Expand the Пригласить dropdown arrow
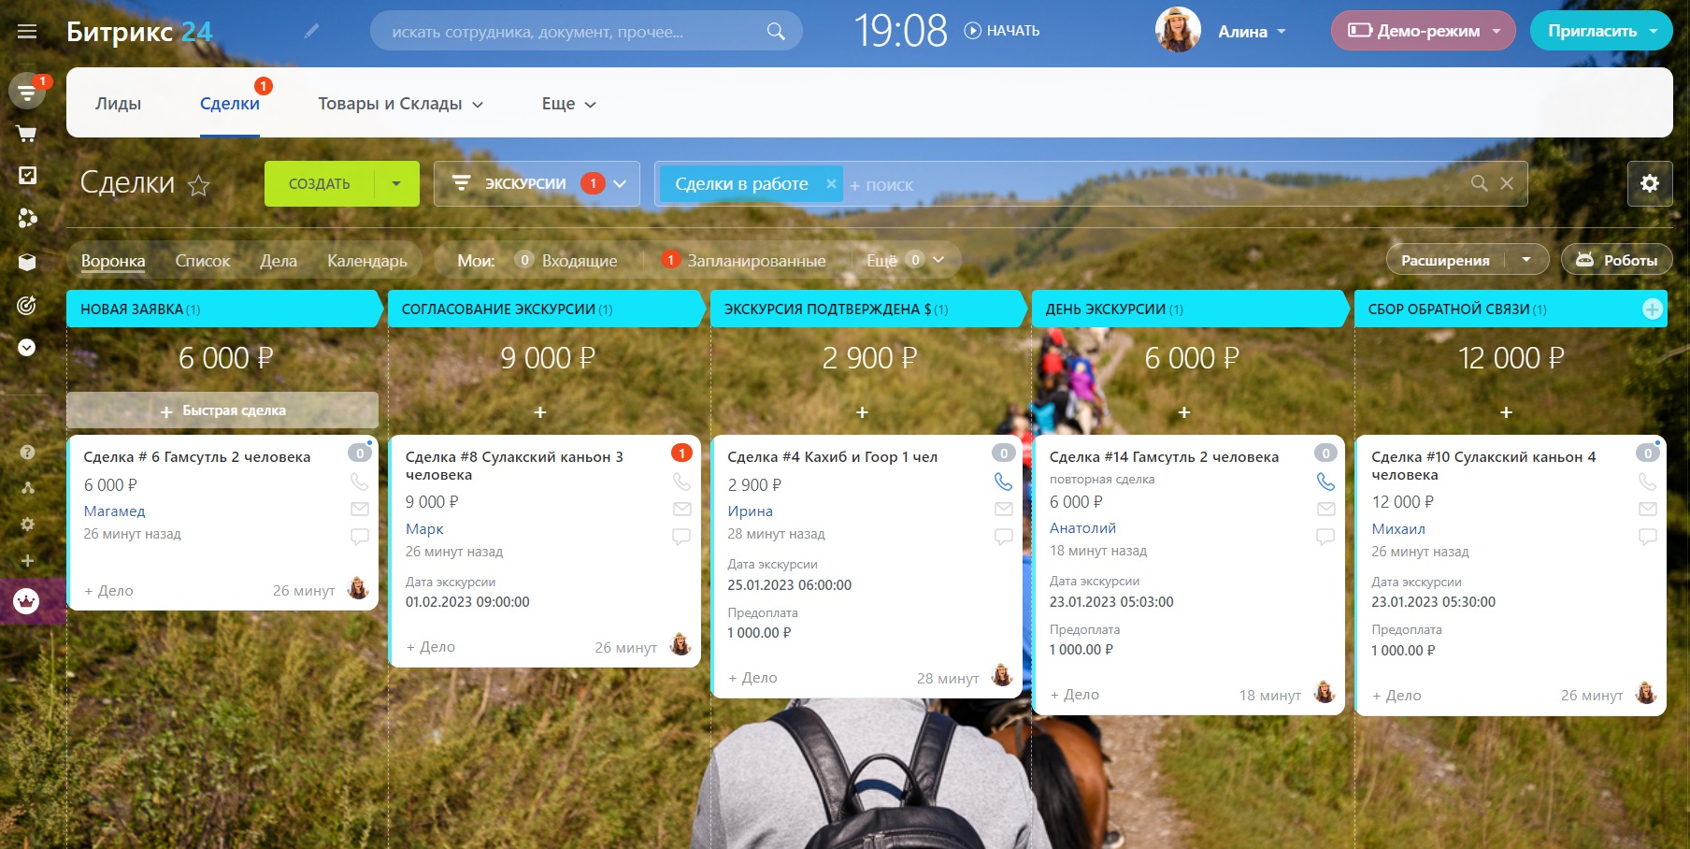 [1654, 31]
